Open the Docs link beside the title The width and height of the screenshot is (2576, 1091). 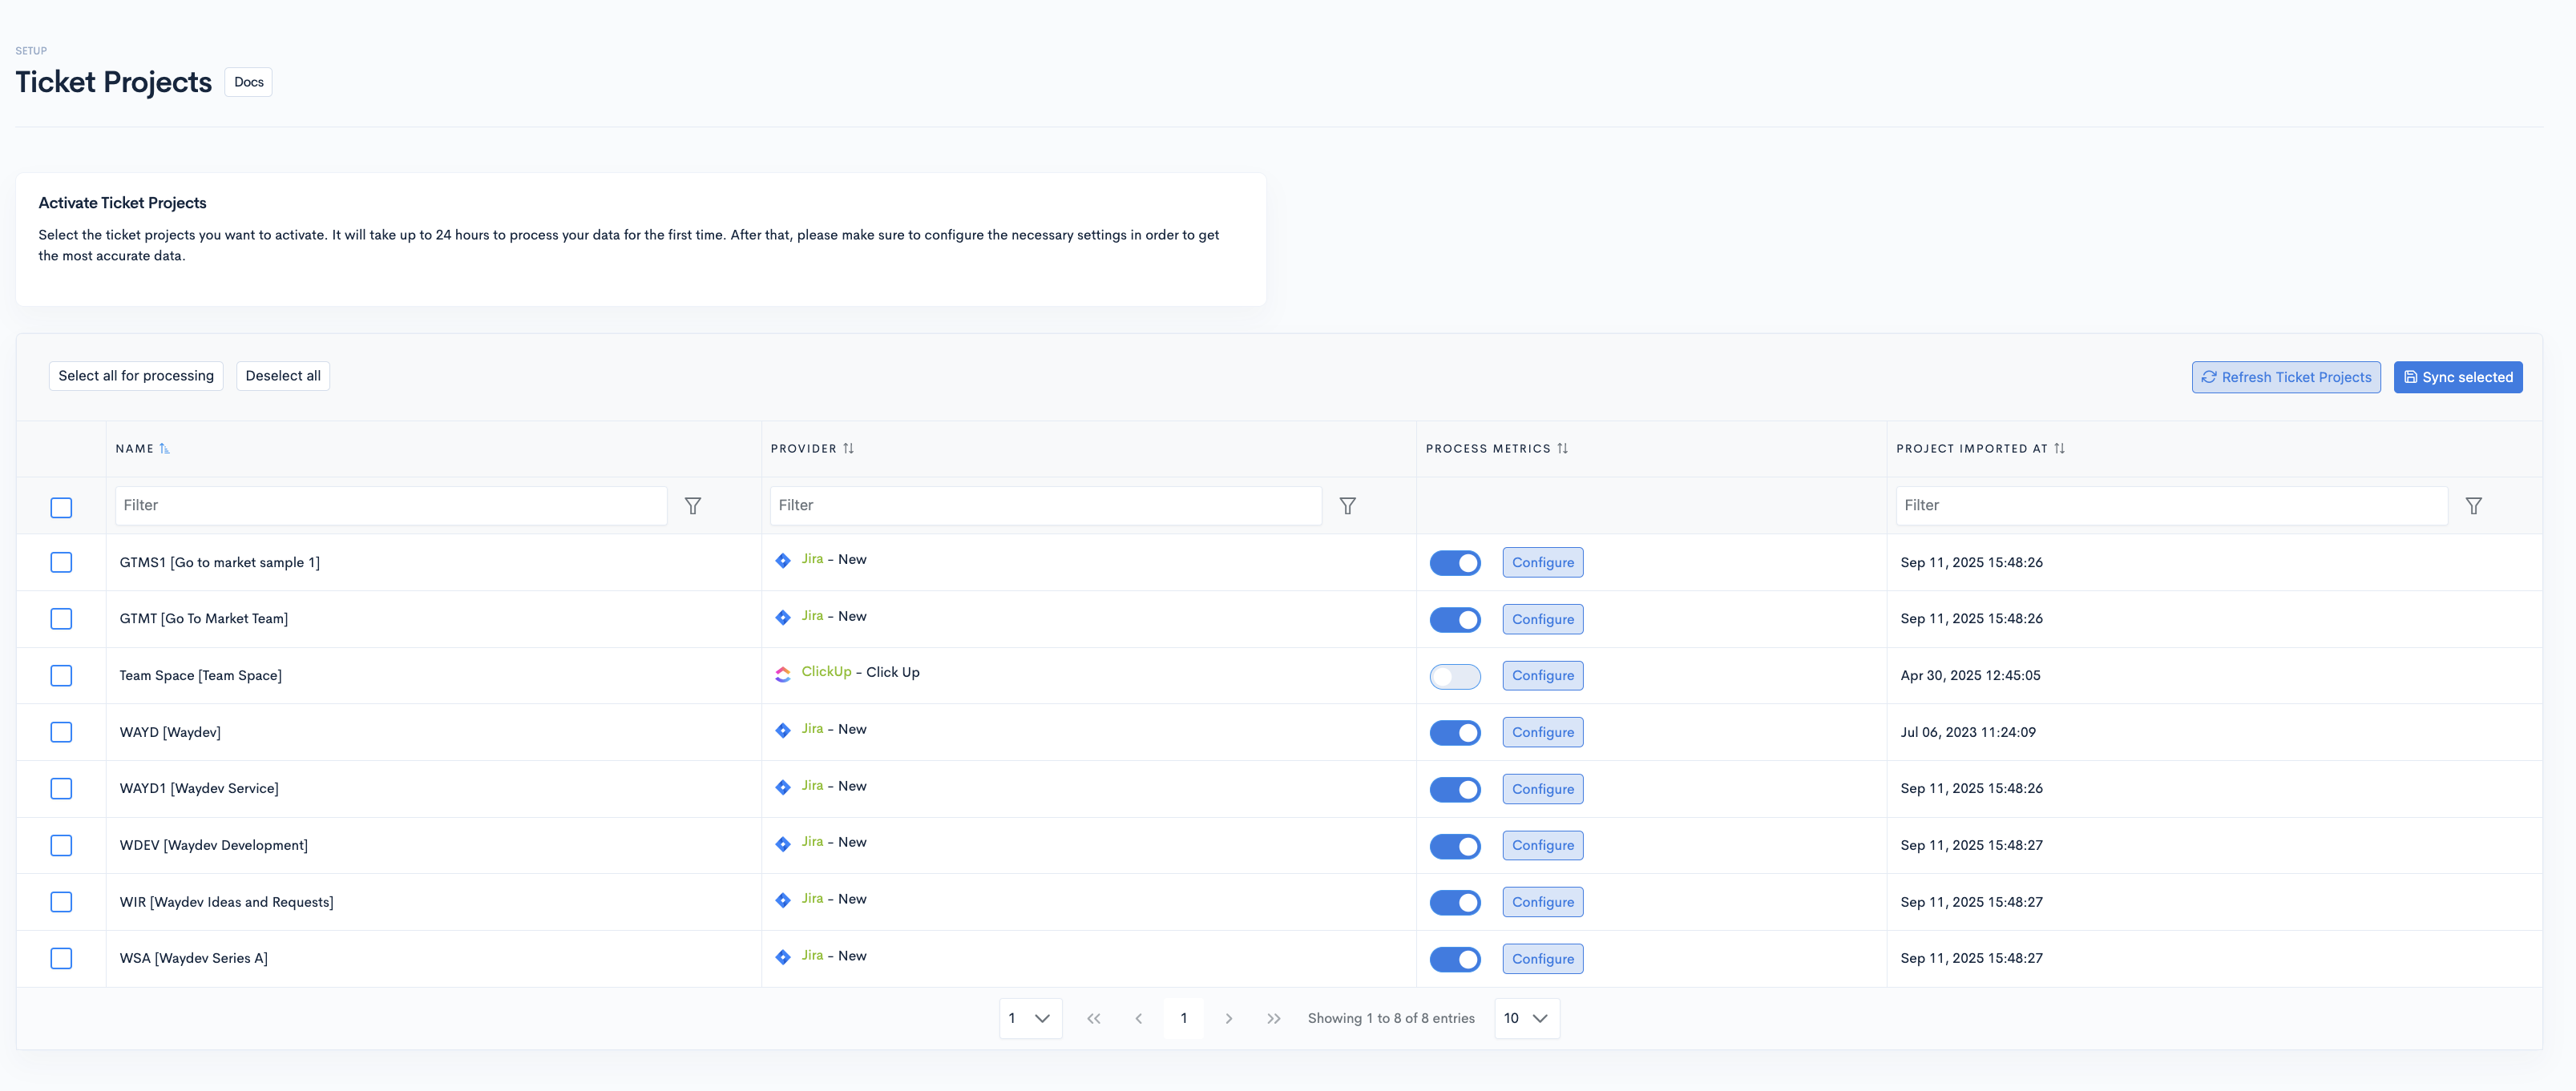click(x=248, y=82)
